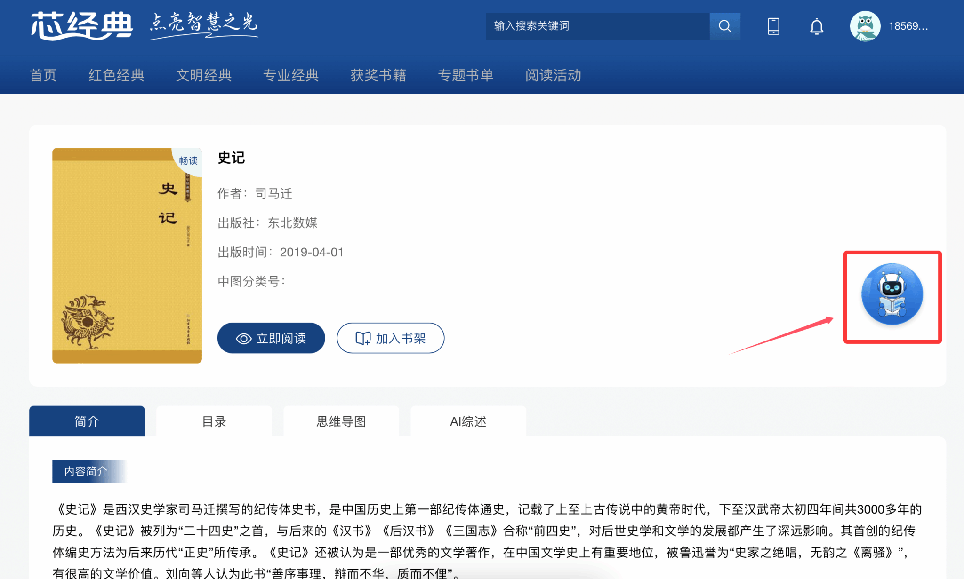
Task: Open the AI综述 tab
Action: (x=468, y=421)
